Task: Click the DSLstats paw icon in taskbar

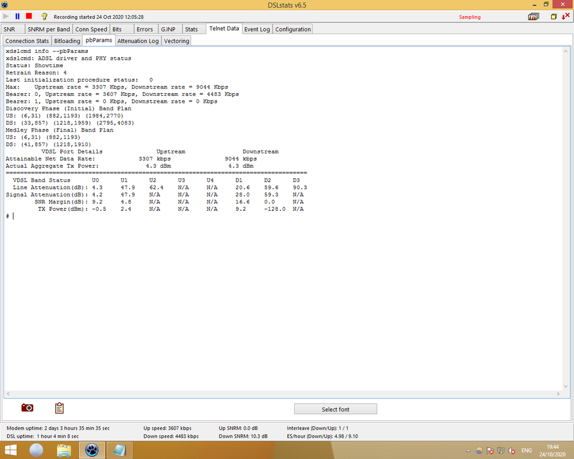Action: click(x=91, y=449)
